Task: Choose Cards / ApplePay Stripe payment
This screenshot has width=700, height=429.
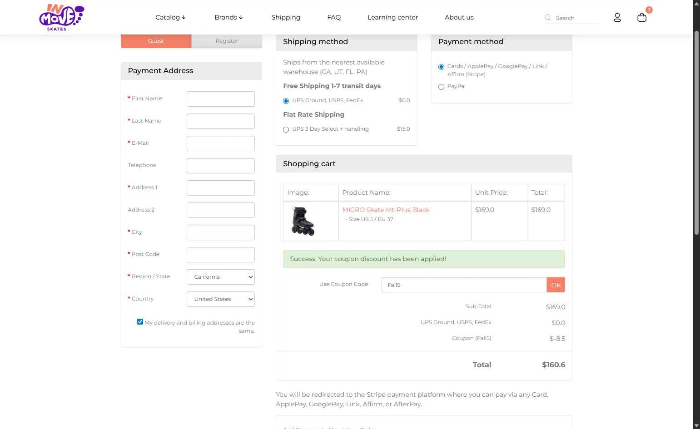Action: [441, 67]
